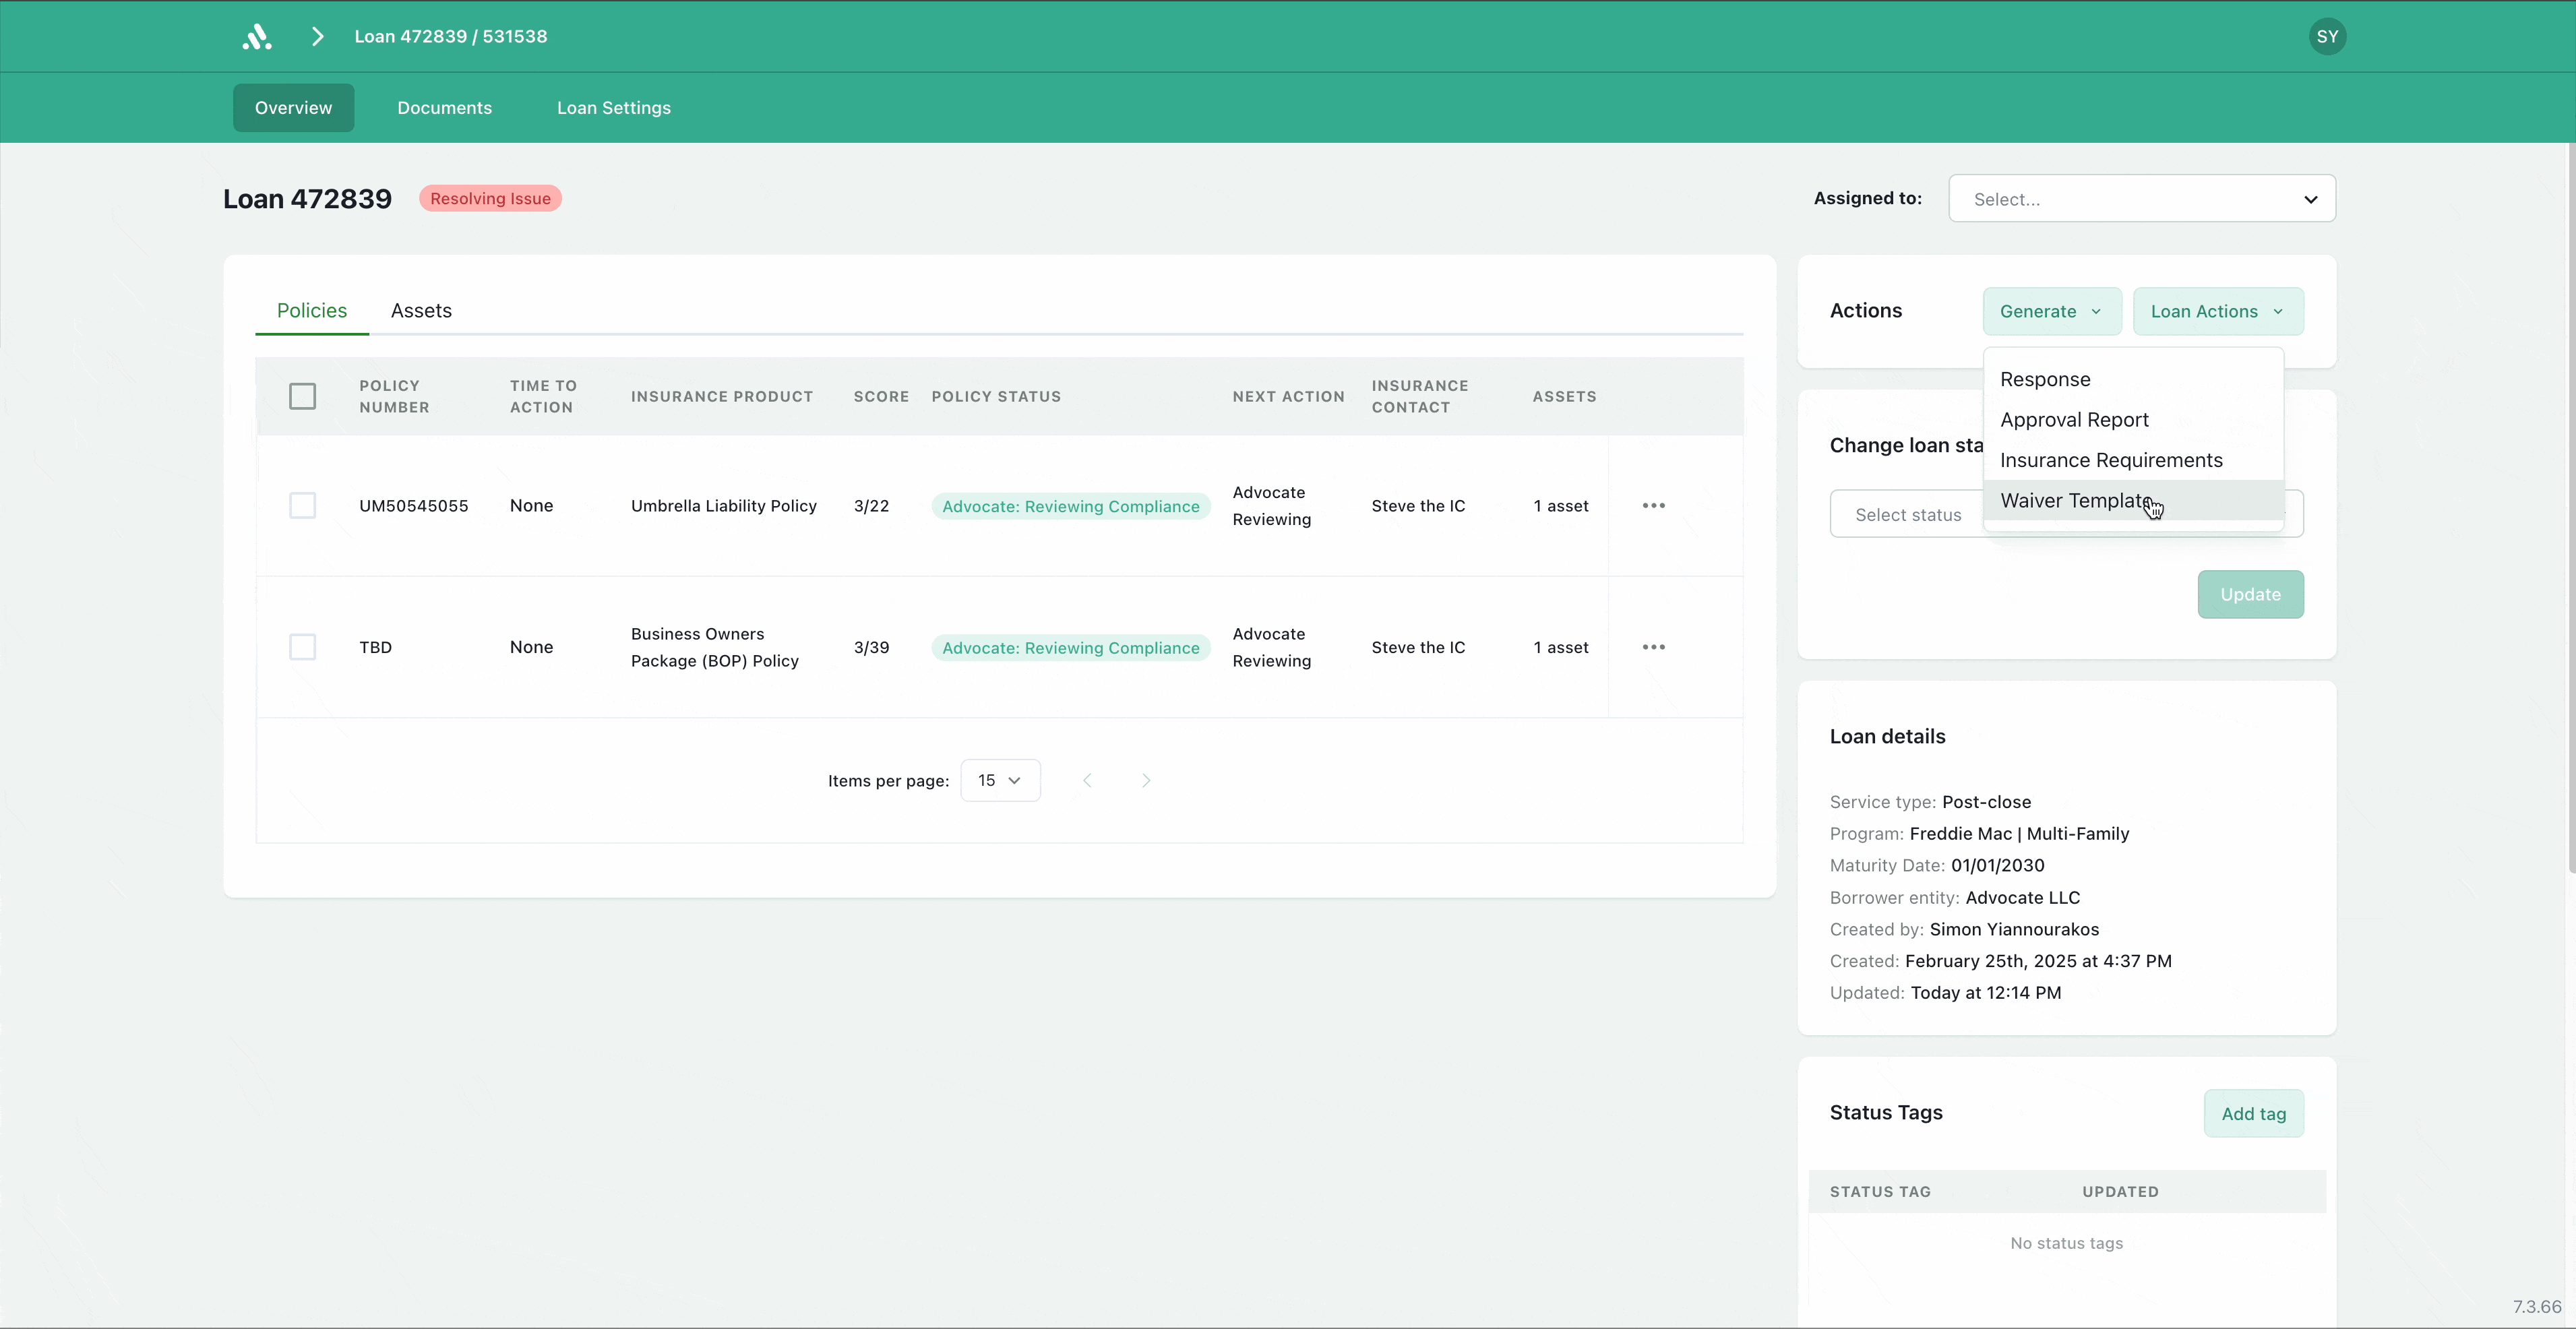The width and height of the screenshot is (2576, 1329).
Task: Open three-dot menu for policy UM50545055
Action: (1653, 506)
